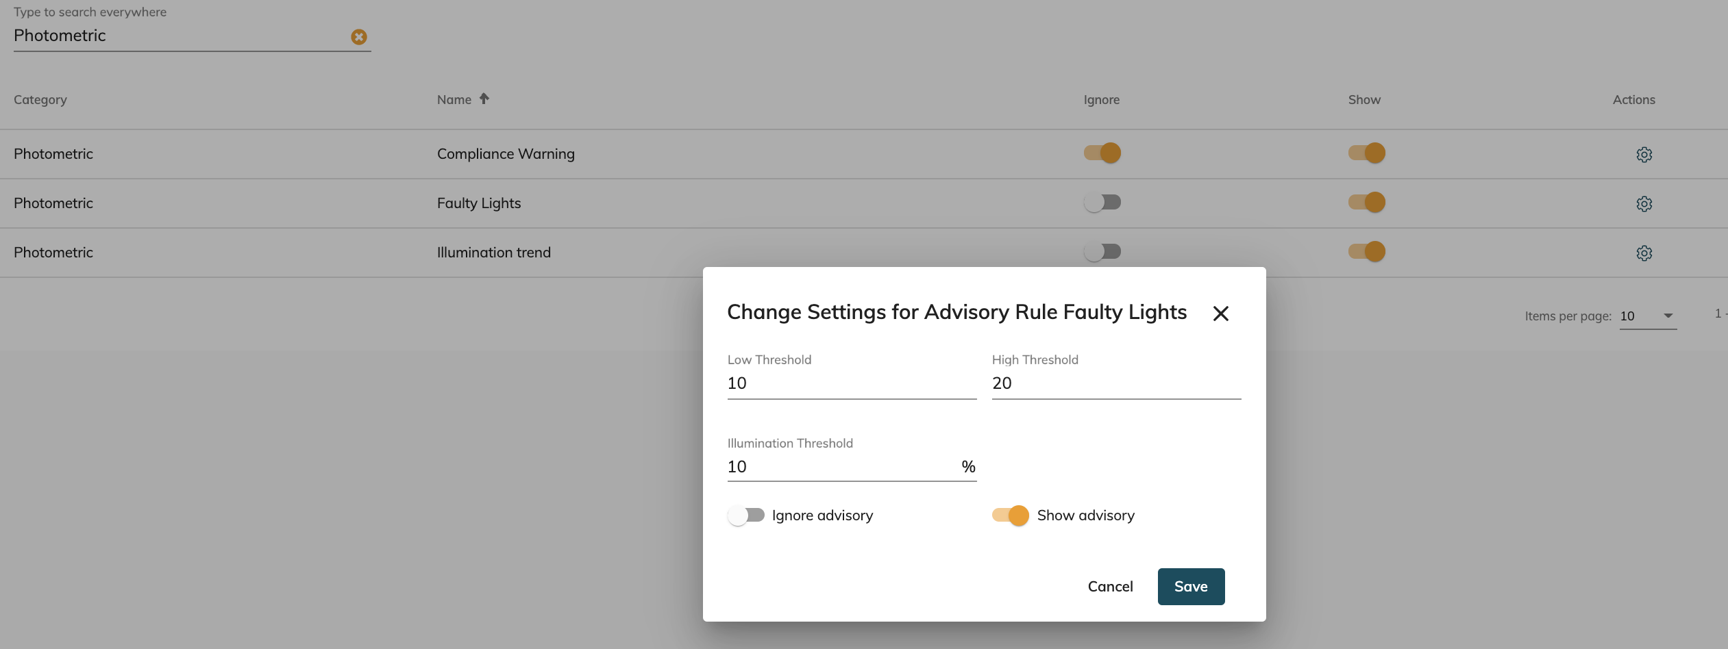
Task: Edit the High Threshold value field
Action: point(1115,383)
